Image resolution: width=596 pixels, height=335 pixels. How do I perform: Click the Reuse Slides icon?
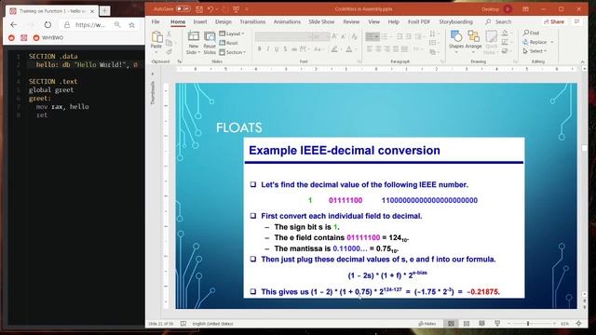210,36
